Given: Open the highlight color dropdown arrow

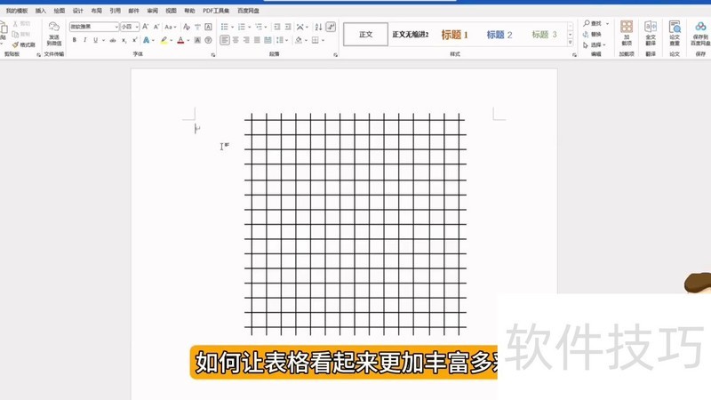Looking at the screenshot, I should pyautogui.click(x=171, y=40).
